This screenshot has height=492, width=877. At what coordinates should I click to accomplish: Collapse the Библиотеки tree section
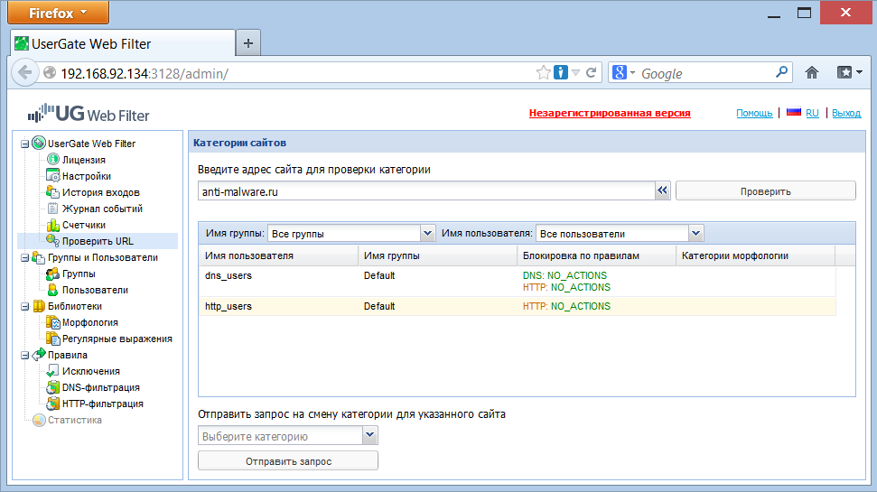tap(24, 306)
